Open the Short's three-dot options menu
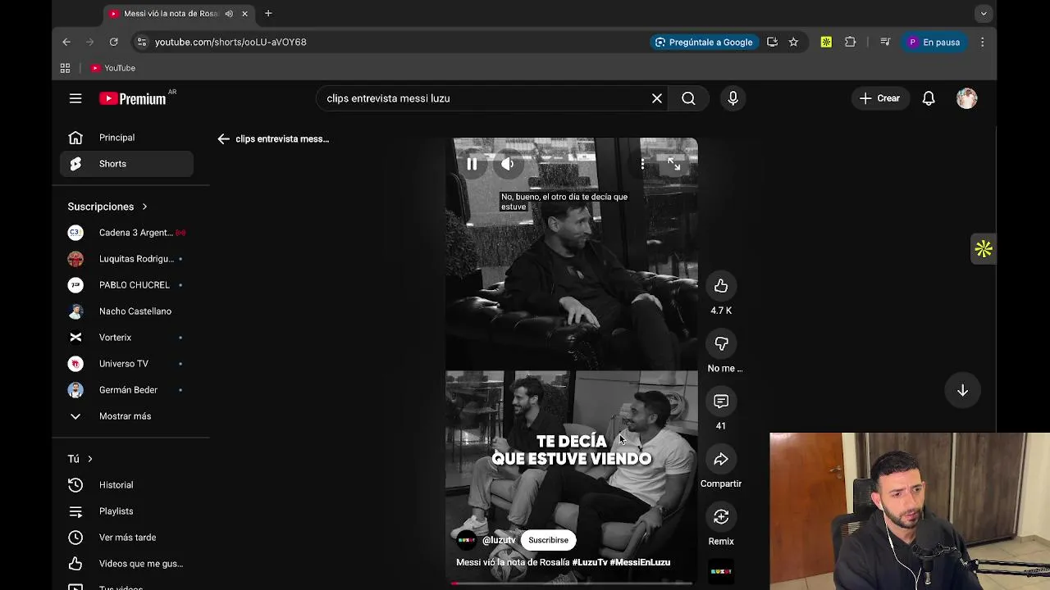The image size is (1050, 590). coord(642,164)
